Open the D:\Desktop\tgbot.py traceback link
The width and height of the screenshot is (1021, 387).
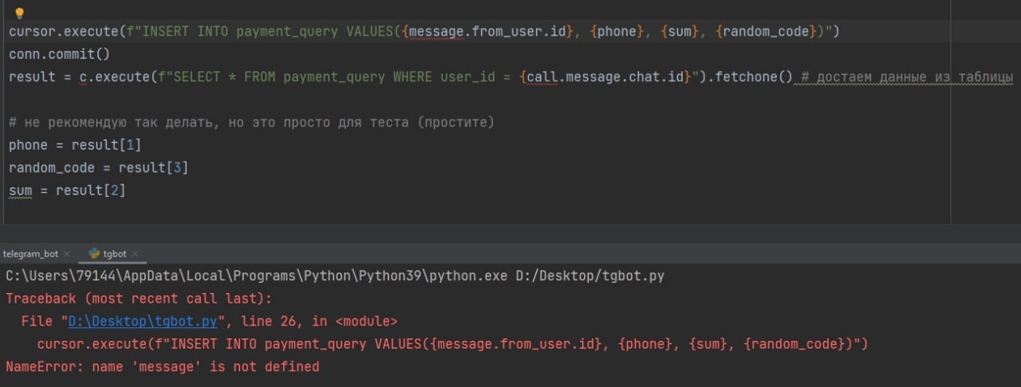pyautogui.click(x=142, y=322)
